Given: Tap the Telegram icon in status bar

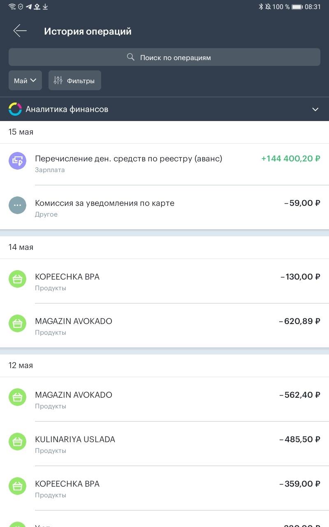Looking at the screenshot, I should point(29,7).
